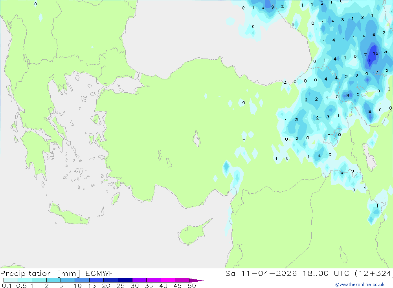Click the '0.5' legend scale label
The width and height of the screenshot is (393, 288).
coord(21,286)
